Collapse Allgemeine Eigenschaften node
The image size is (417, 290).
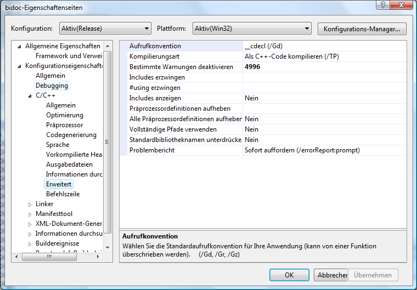pyautogui.click(x=20, y=46)
